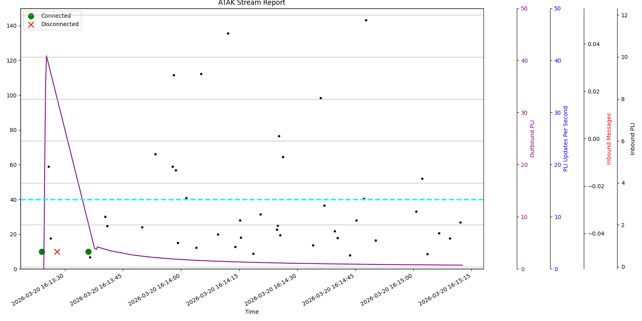642x321 pixels.
Task: Click the black Inbound PLI axis label
Action: click(x=633, y=138)
